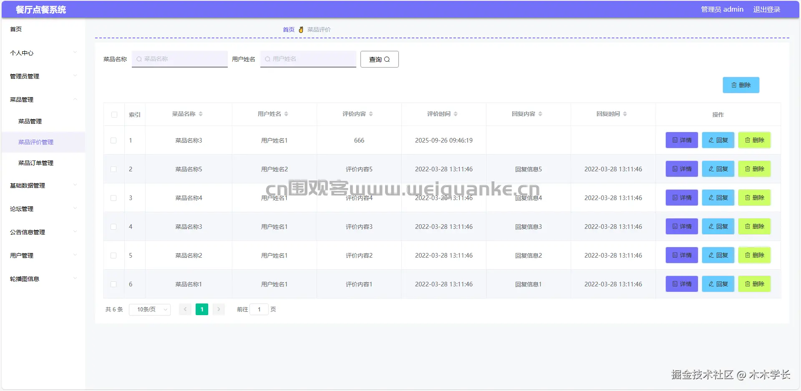Expand 论坛管理 sidebar menu

(x=43, y=209)
